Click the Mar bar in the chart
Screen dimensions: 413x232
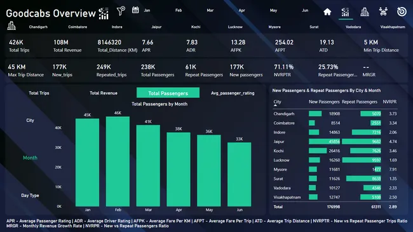click(148, 165)
